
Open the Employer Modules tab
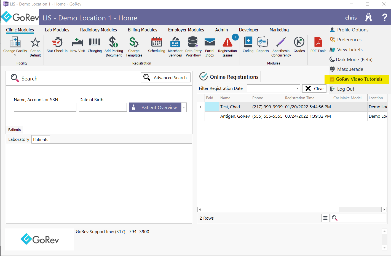coord(186,30)
